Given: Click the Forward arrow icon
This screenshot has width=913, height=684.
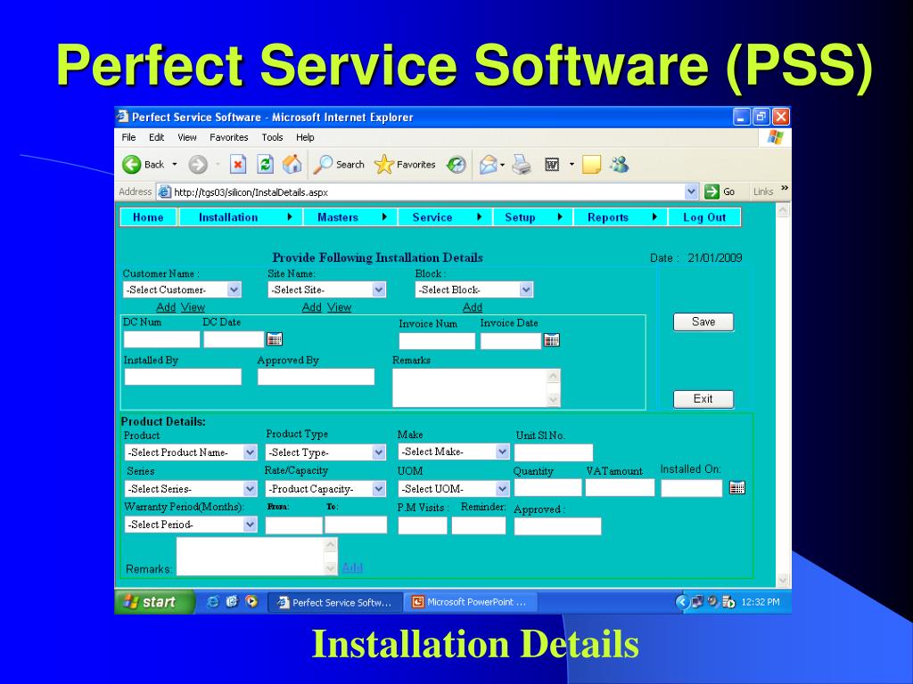Looking at the screenshot, I should 198,165.
